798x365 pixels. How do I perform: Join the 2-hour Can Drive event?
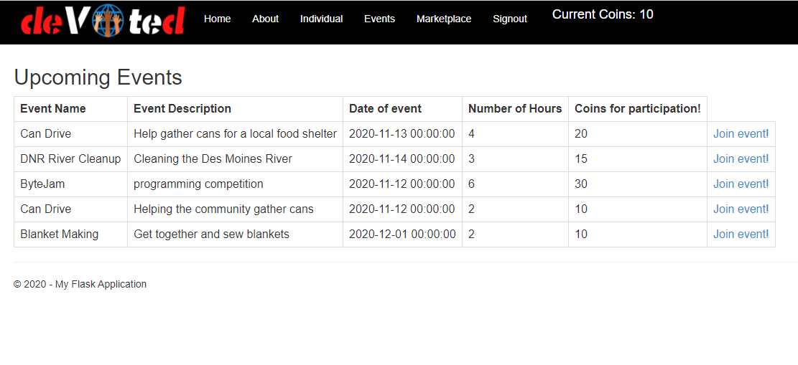[741, 209]
